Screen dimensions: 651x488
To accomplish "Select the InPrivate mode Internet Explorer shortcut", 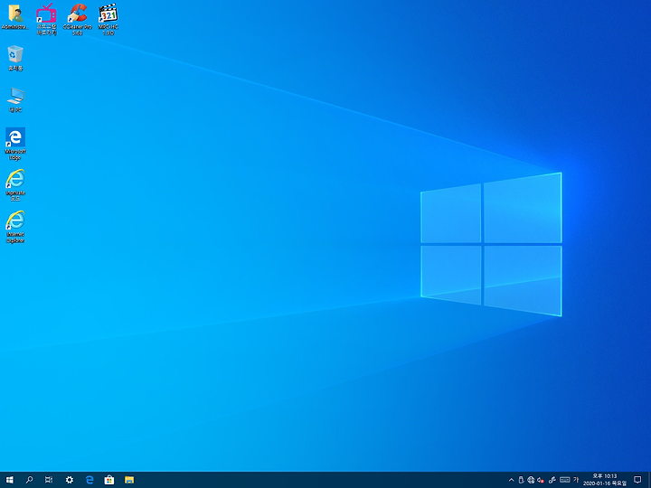I will [15, 185].
